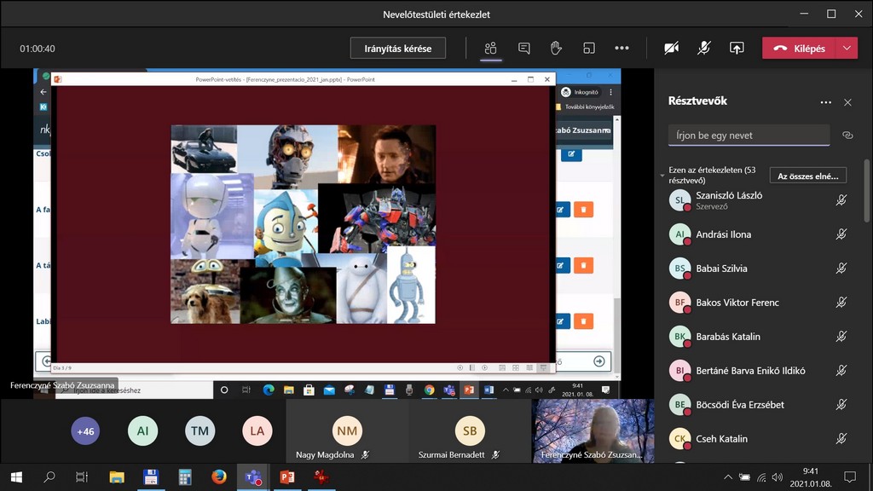
Task: Select Ferenczyné Szabó Zsuzsanna's video thumbnail
Action: [593, 430]
